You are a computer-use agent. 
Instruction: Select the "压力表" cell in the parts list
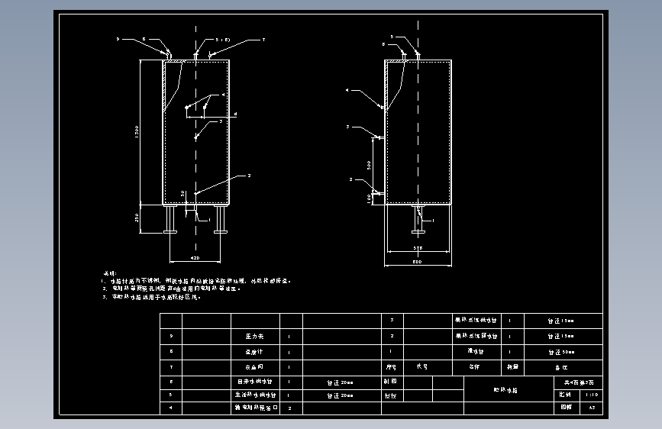254,337
